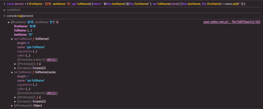Image resolution: width=263 pixels, height=109 pixels.
Task: Evaluate arguments (...) under get fullName
Action: (x=35, y=51)
